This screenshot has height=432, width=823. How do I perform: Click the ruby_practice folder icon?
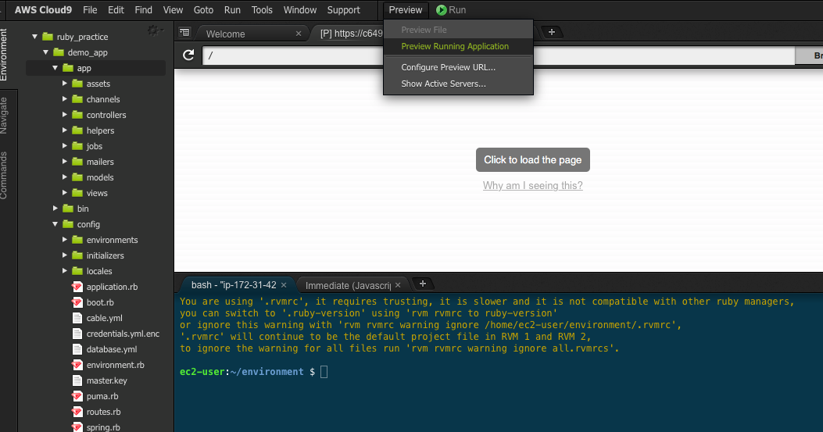[x=48, y=37]
